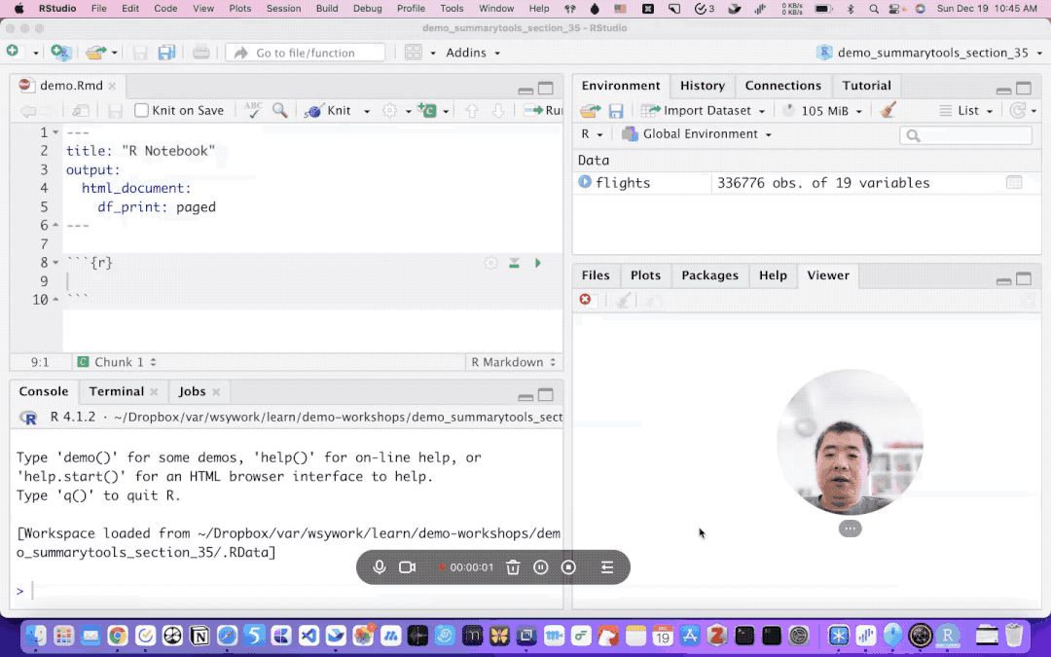Click the insert new chunk icon

click(427, 111)
